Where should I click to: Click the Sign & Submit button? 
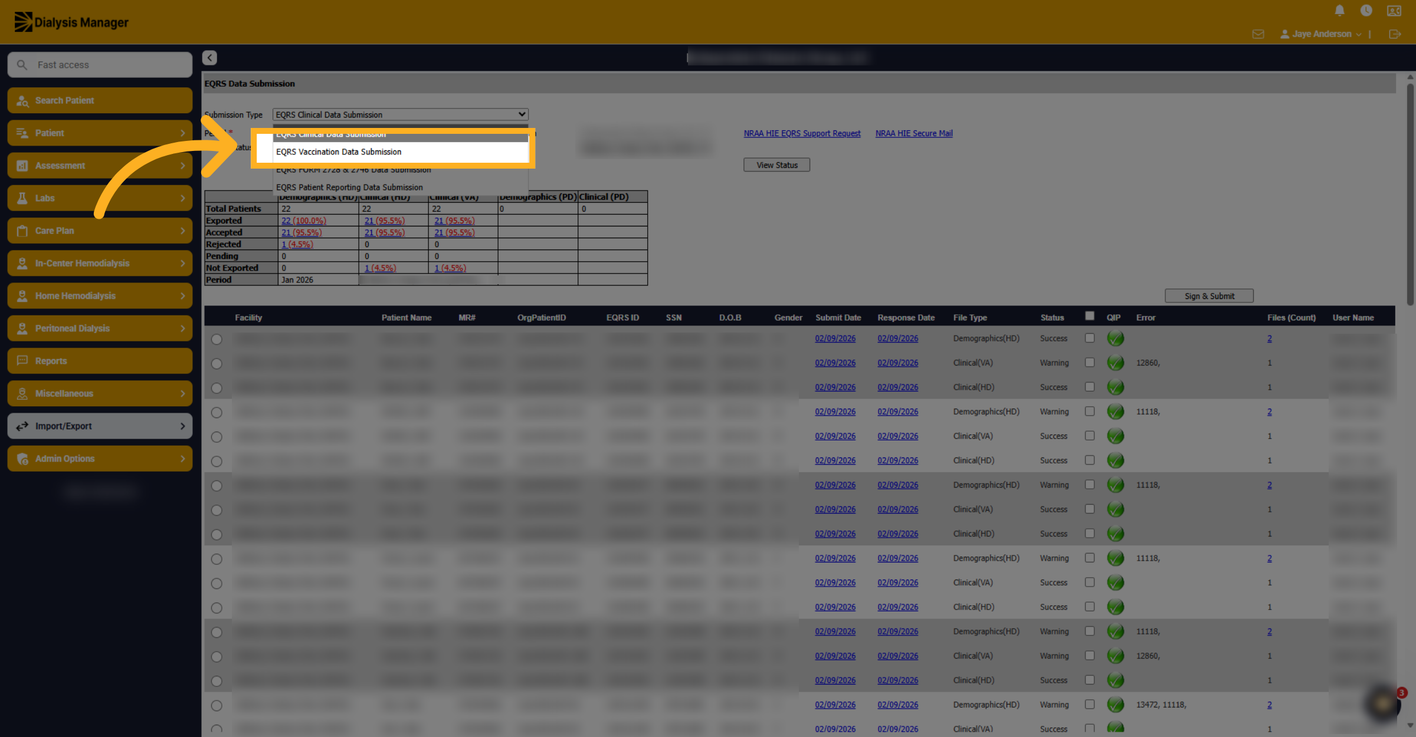click(1209, 296)
